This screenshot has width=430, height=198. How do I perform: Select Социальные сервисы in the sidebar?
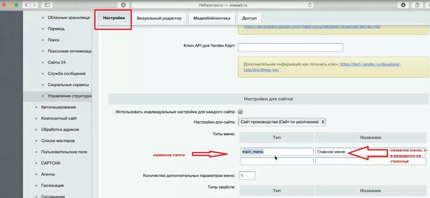[68, 85]
